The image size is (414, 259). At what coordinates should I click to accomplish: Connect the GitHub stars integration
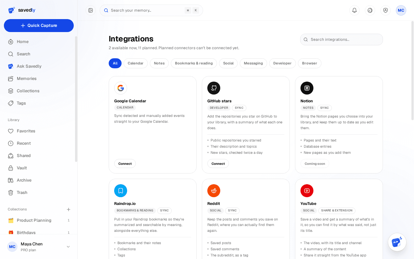(218, 163)
